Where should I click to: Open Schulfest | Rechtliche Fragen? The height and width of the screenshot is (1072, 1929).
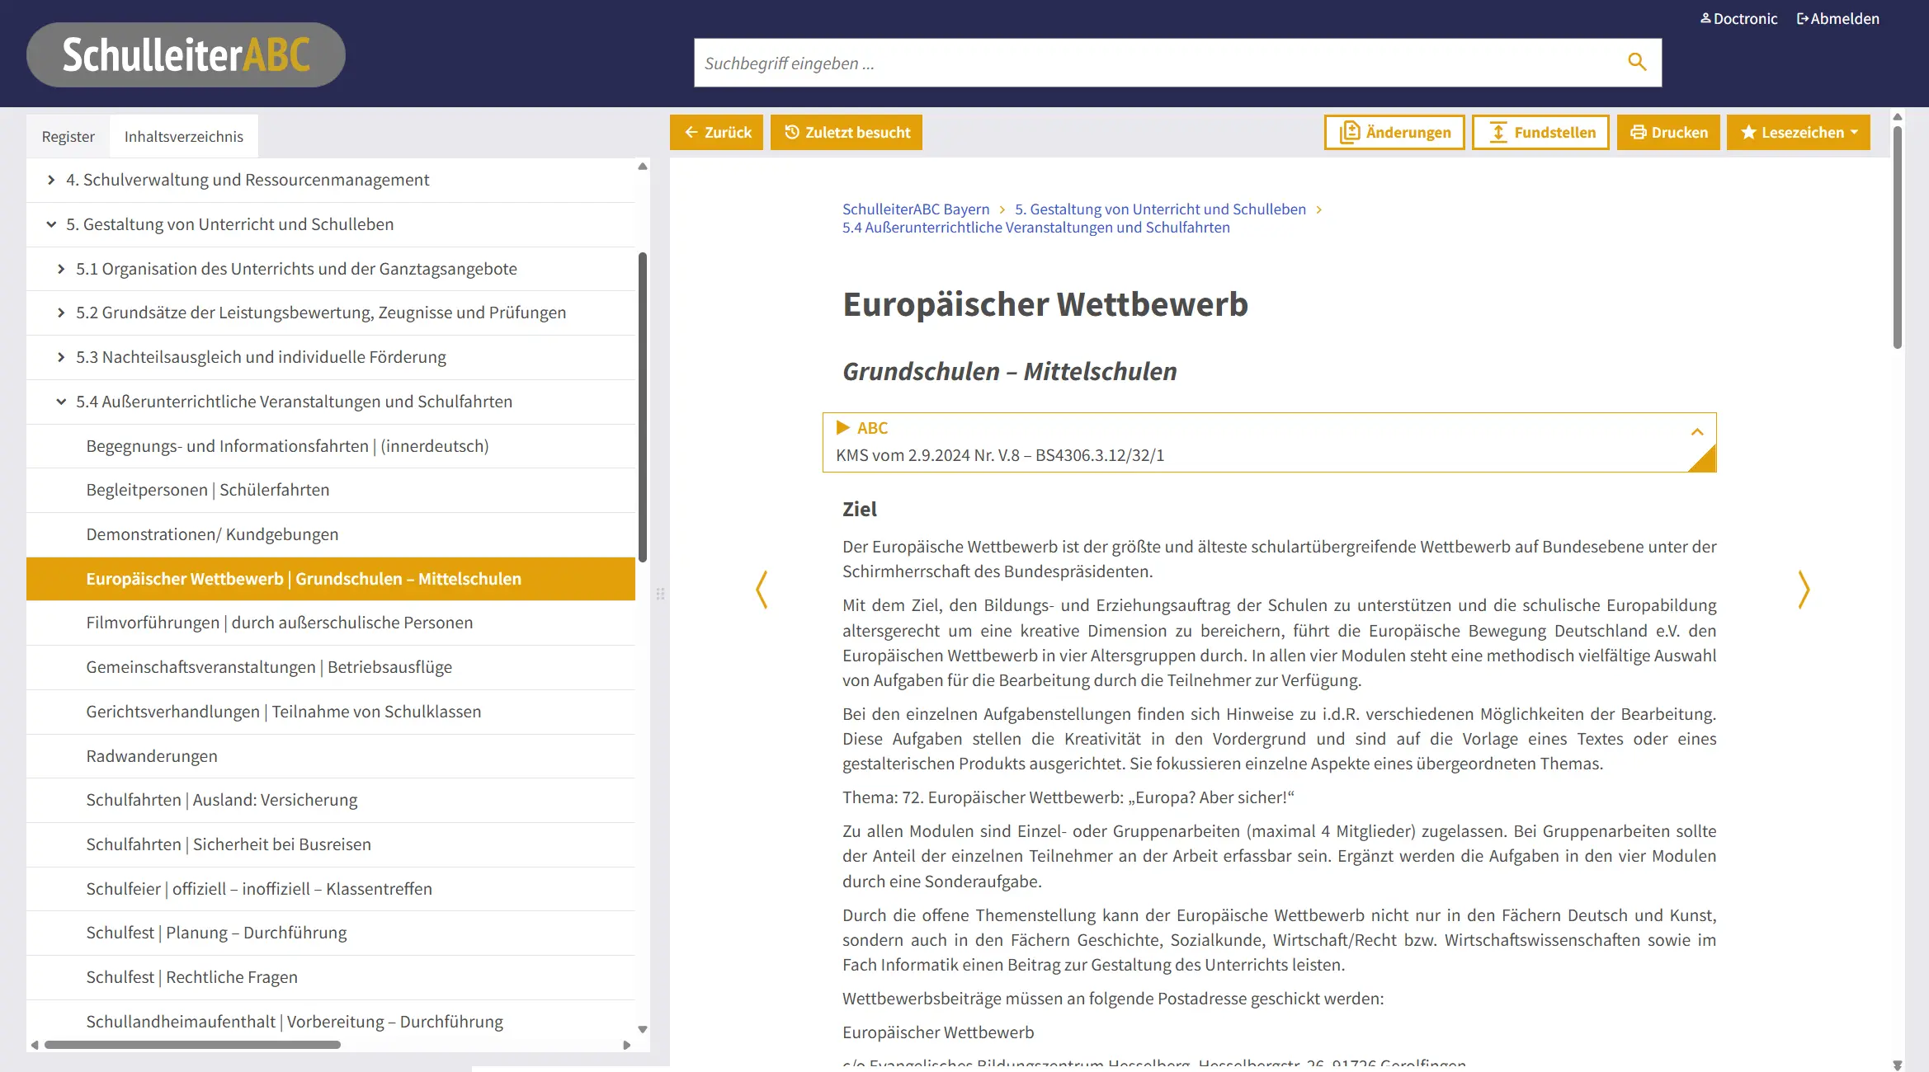coord(331,977)
